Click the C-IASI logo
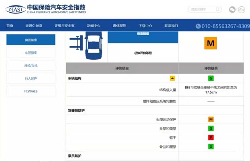250x162 pixels. [x=14, y=9]
